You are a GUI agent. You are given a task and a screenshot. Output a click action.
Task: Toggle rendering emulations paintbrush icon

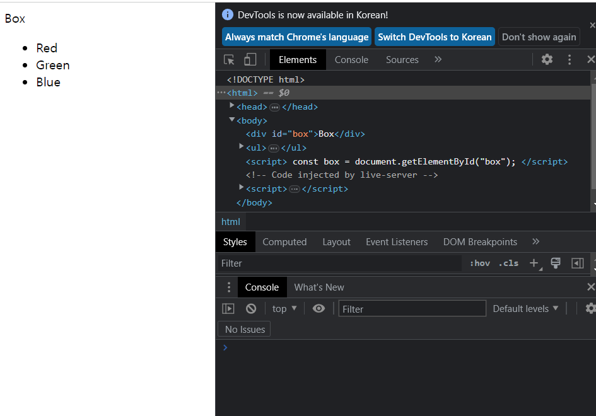[x=556, y=263]
